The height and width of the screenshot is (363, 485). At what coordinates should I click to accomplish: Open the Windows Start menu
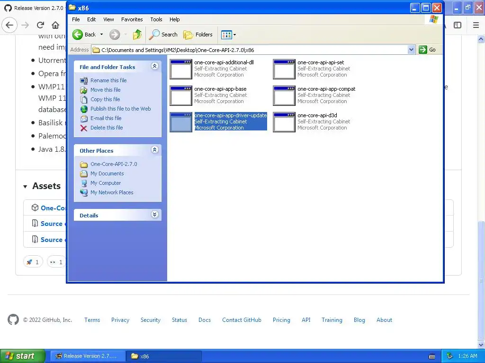[x=23, y=356]
